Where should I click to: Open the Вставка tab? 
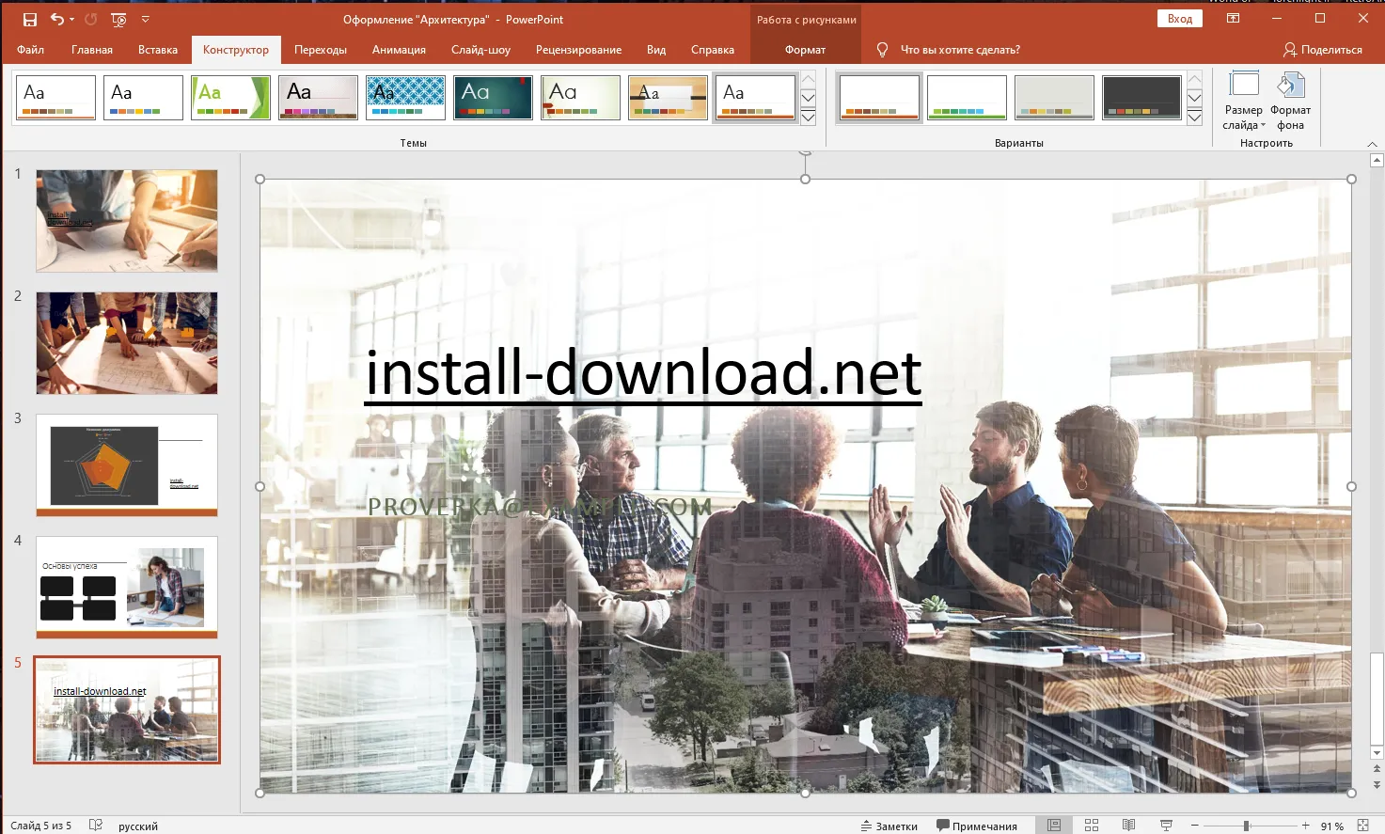[157, 50]
